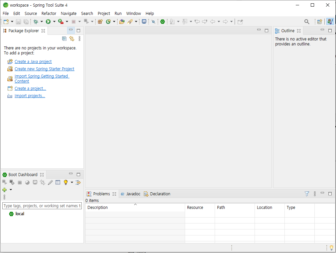
Task: Click the Pin Editor icon
Action: pos(240,22)
